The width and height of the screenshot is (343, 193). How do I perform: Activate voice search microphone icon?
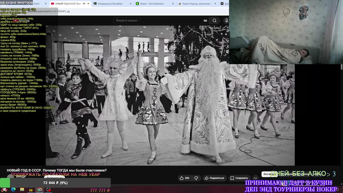[227, 21]
